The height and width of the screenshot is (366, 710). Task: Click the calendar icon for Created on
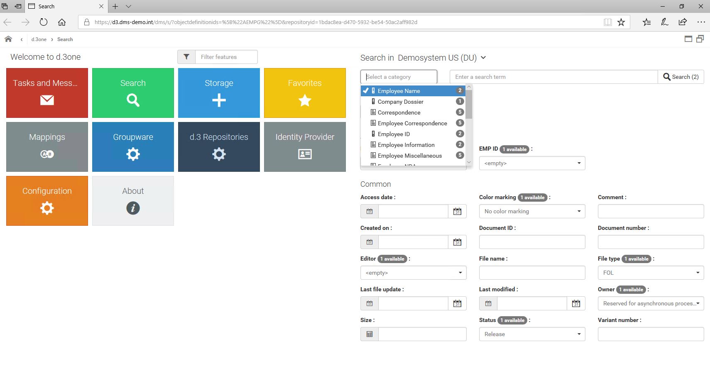(457, 242)
